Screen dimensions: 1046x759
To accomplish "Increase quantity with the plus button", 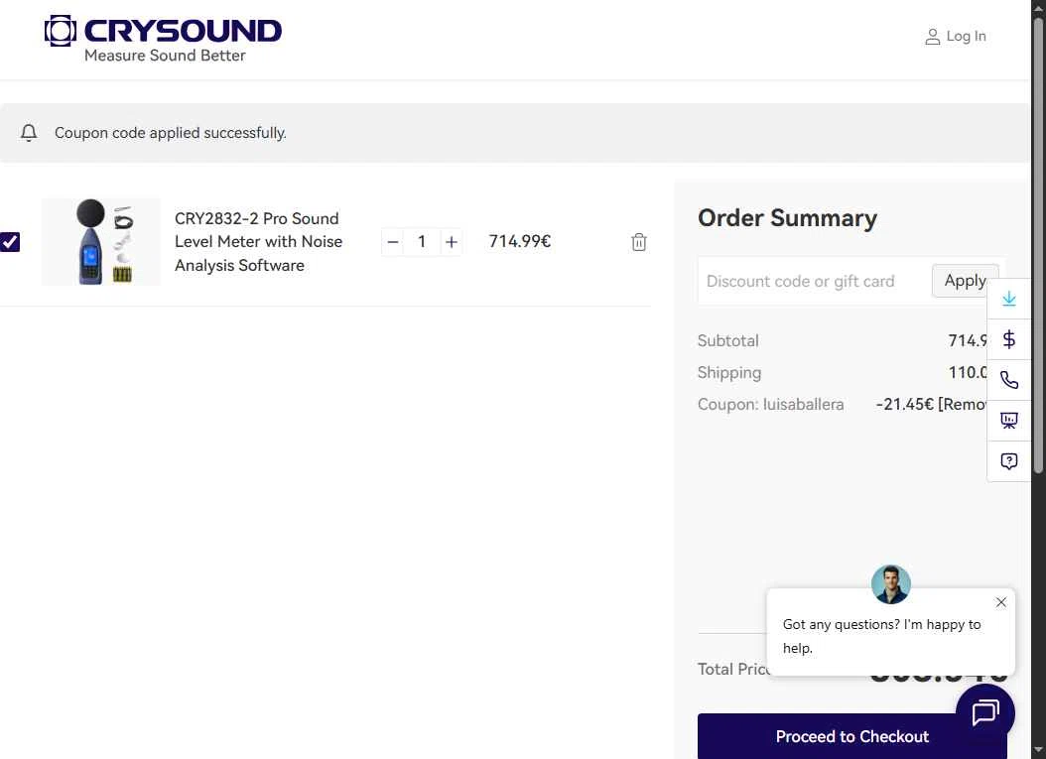I will [452, 242].
